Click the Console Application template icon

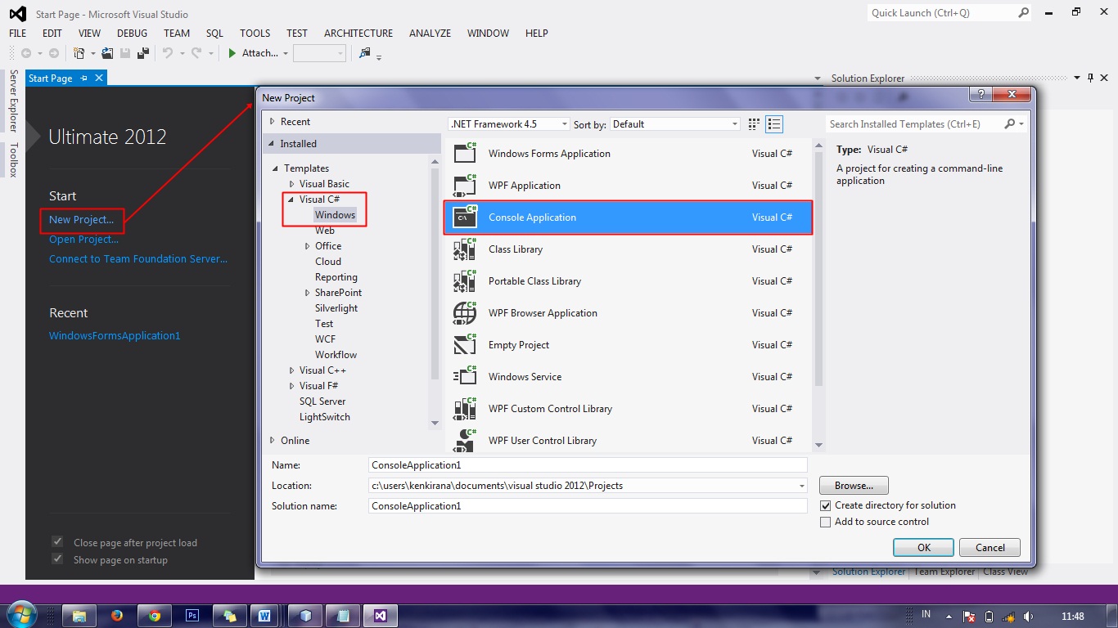[x=465, y=217]
